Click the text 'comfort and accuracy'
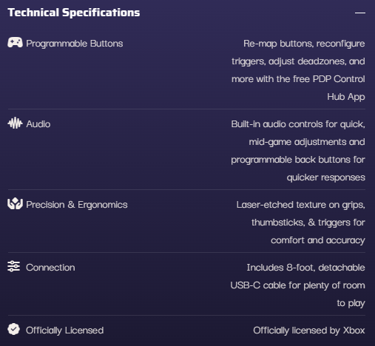The width and height of the screenshot is (375, 346). [x=318, y=240]
